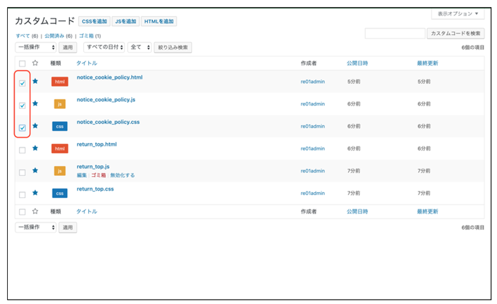Click top 適用 apply button

68,47
